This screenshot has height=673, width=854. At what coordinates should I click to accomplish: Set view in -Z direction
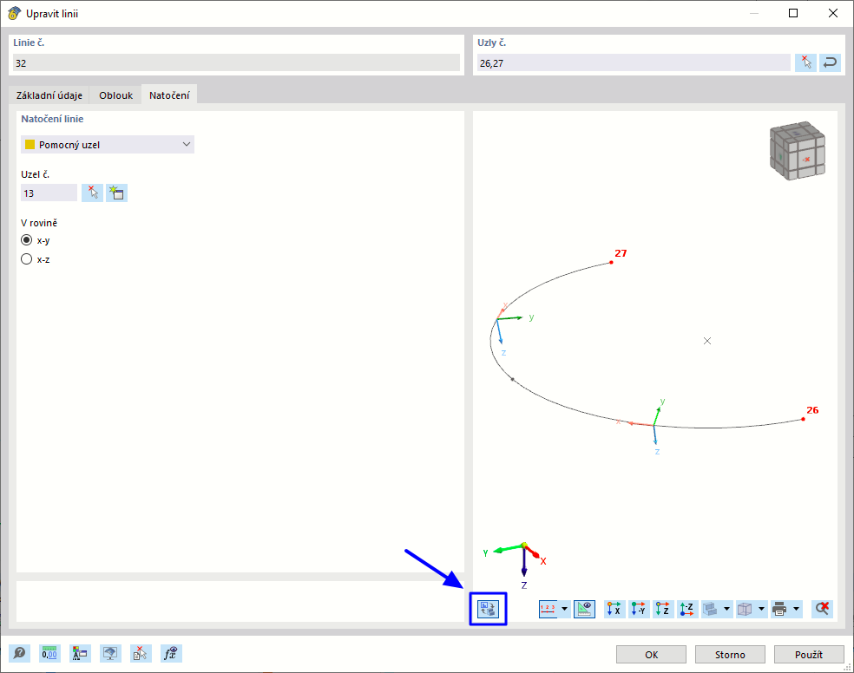[x=688, y=609]
